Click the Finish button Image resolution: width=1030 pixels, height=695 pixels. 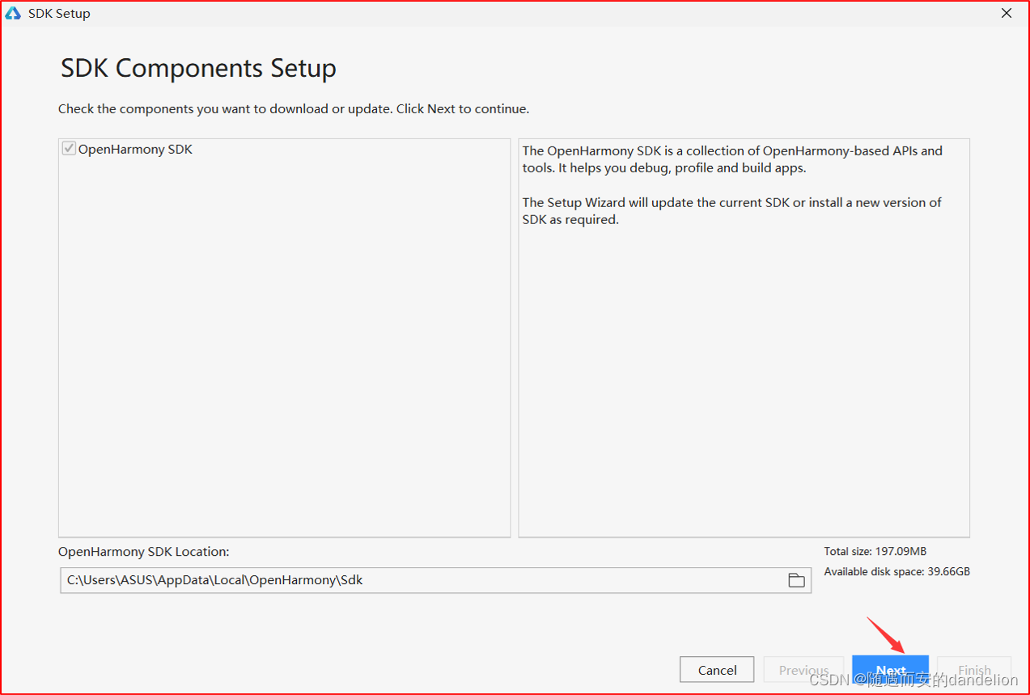click(973, 670)
